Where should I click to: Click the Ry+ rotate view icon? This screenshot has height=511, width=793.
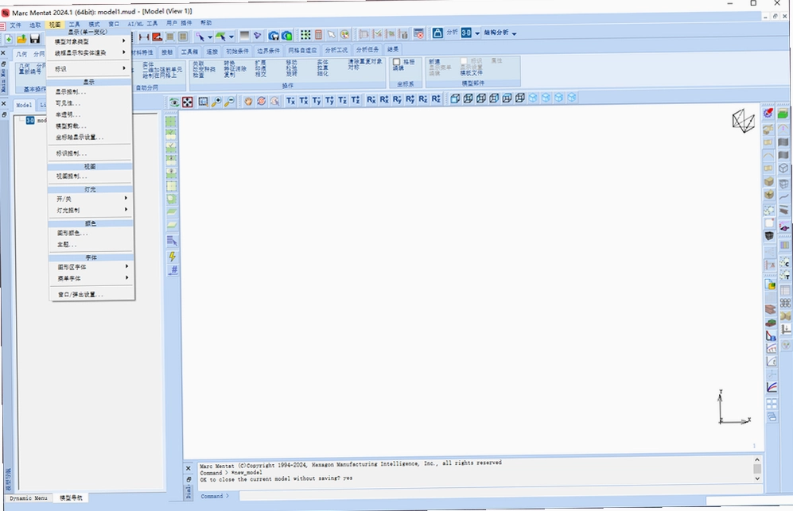[410, 99]
